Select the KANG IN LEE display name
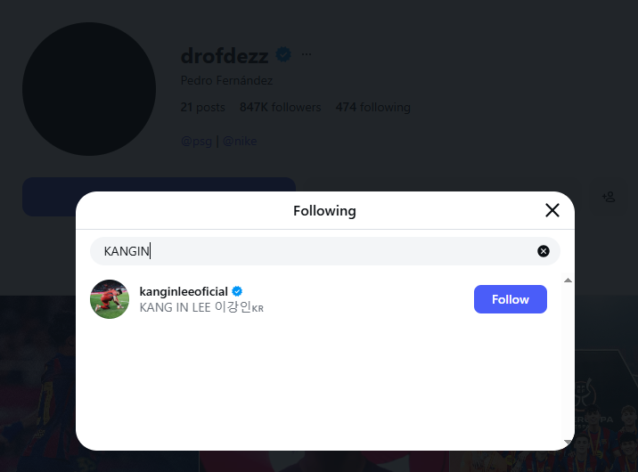638x472 pixels. coord(202,307)
